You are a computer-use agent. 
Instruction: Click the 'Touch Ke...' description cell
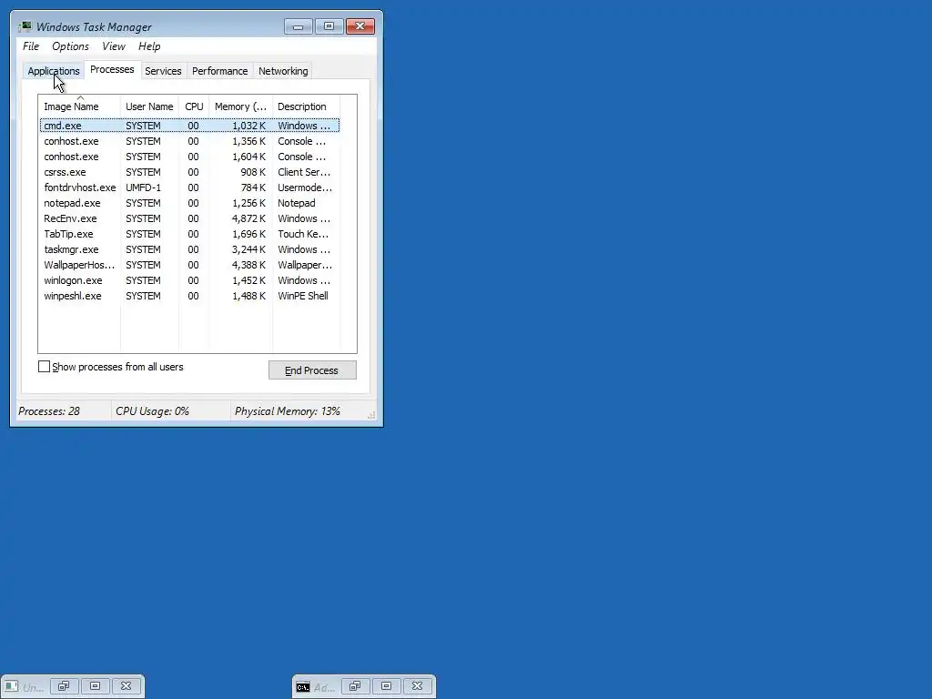(x=302, y=234)
